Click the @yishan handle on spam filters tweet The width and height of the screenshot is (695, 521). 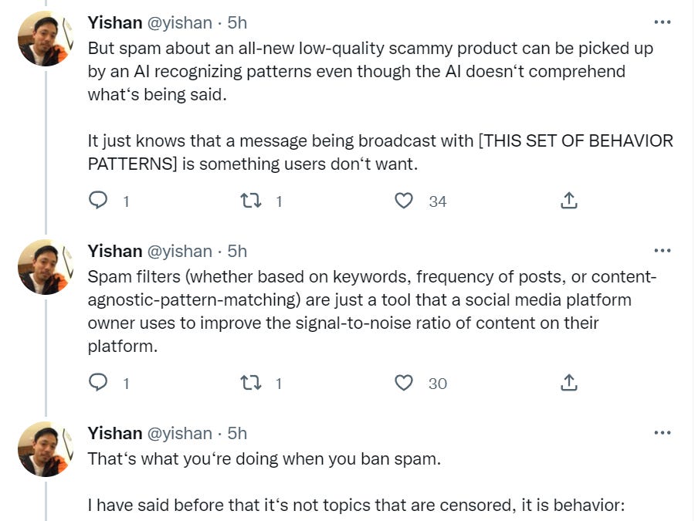tap(179, 251)
